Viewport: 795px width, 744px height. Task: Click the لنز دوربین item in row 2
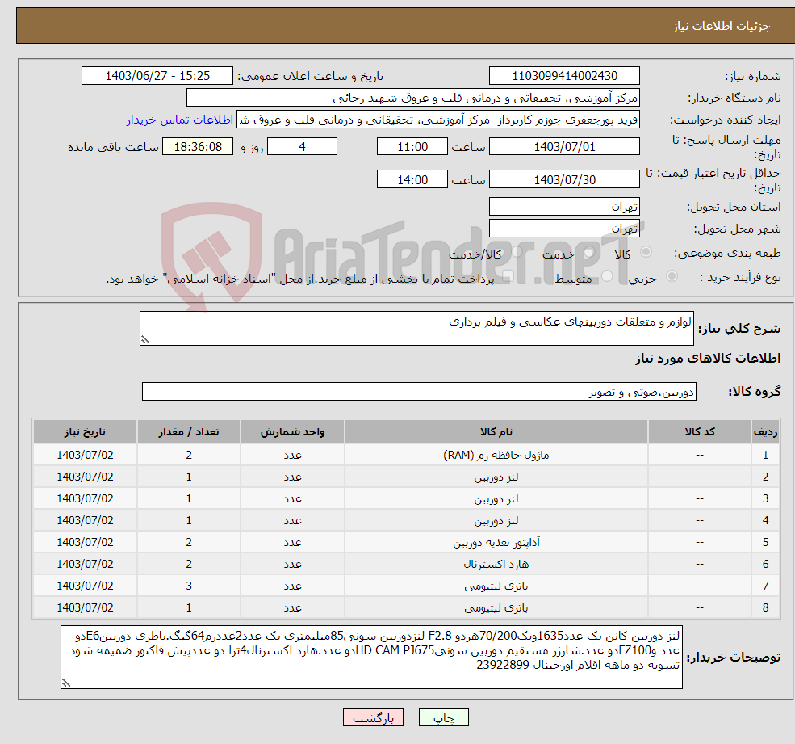[496, 477]
